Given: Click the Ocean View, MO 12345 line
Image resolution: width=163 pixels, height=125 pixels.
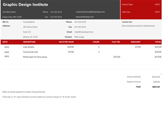Looking at the screenshot, I should [x=12, y=17].
